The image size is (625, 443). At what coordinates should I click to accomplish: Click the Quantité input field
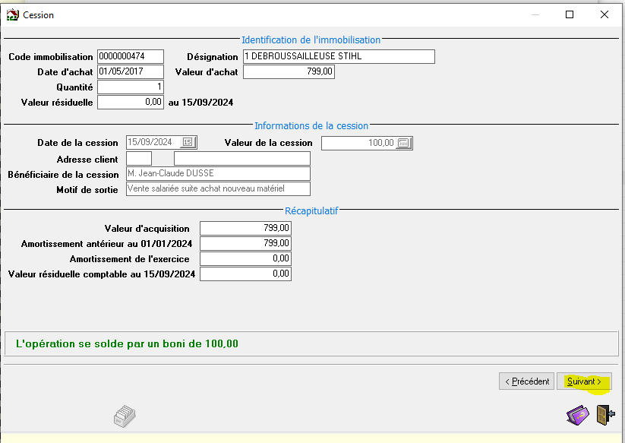point(131,87)
